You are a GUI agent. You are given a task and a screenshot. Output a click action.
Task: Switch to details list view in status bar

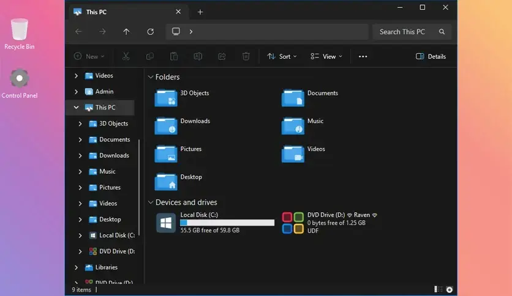pos(439,289)
